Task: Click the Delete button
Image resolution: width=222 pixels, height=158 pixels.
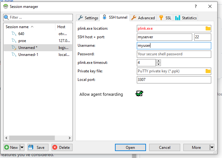Action: [62, 147]
